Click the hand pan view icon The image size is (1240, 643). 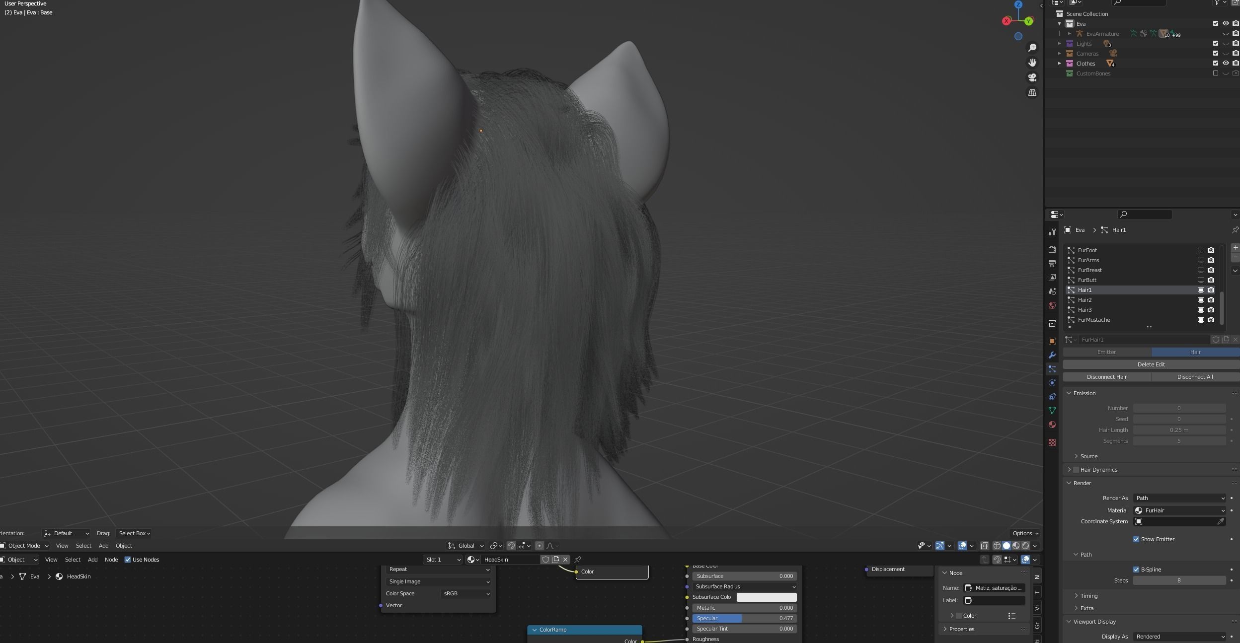[1032, 63]
